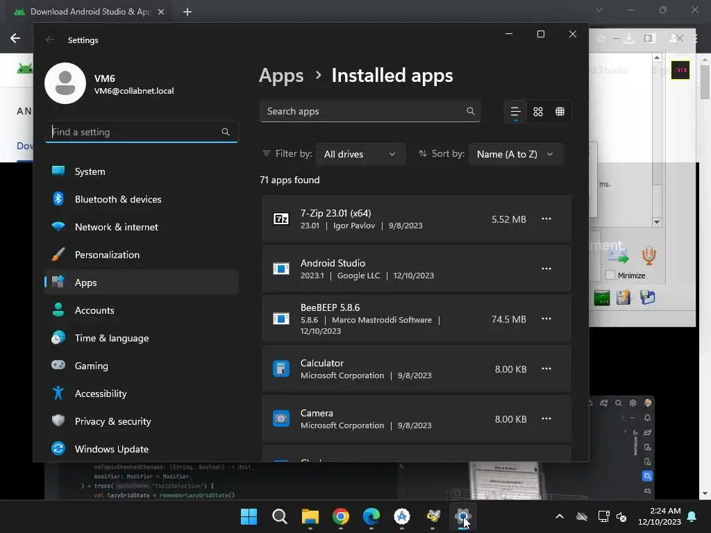This screenshot has height=533, width=711.
Task: Show hidden system tray icons
Action: coord(560,516)
